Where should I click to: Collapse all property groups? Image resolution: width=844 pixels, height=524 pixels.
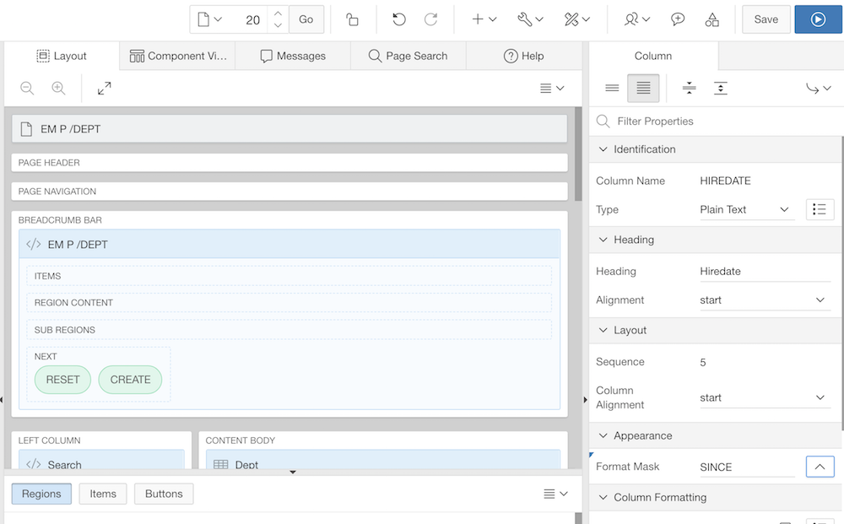(x=689, y=88)
